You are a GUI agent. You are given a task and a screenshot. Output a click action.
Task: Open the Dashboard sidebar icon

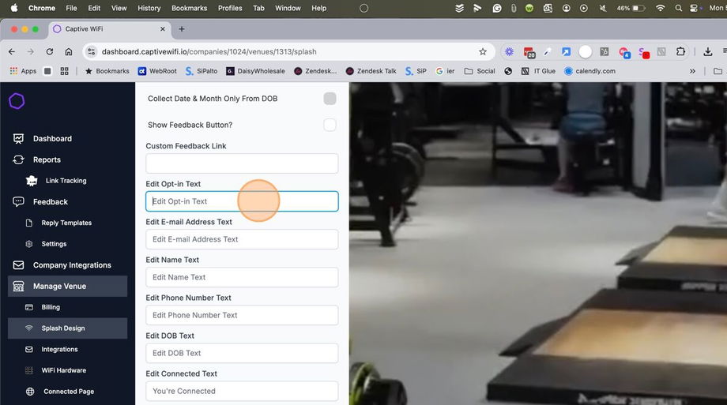click(x=18, y=139)
